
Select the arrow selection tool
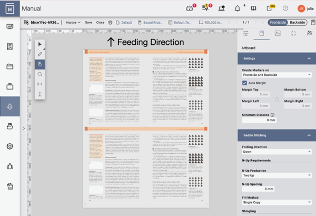tap(40, 44)
